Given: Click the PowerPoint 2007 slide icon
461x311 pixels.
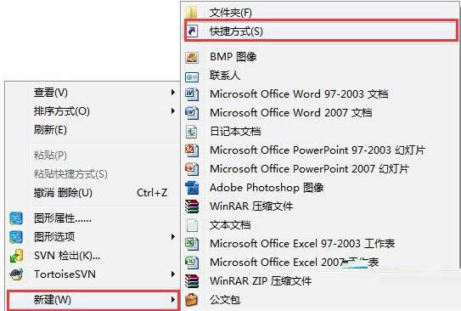Looking at the screenshot, I should coord(192,169).
